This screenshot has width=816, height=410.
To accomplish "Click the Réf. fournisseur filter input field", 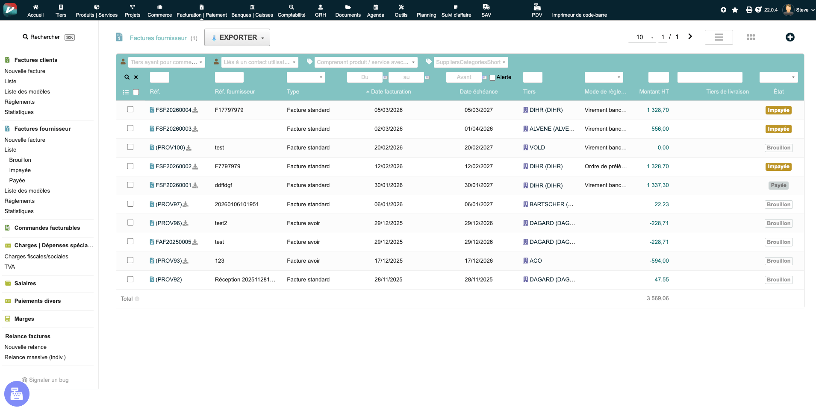I will [x=229, y=77].
